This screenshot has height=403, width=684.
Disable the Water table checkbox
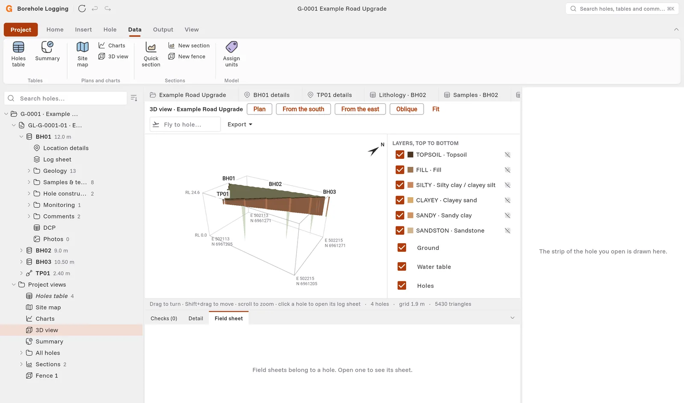click(402, 267)
